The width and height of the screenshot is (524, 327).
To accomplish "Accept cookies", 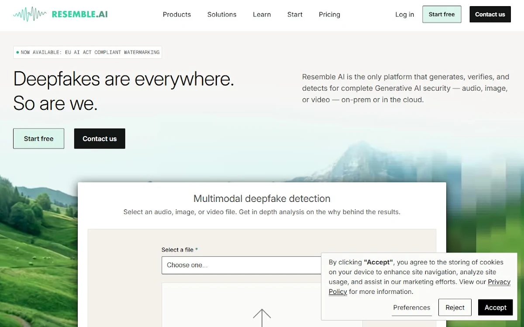I will pyautogui.click(x=495, y=307).
